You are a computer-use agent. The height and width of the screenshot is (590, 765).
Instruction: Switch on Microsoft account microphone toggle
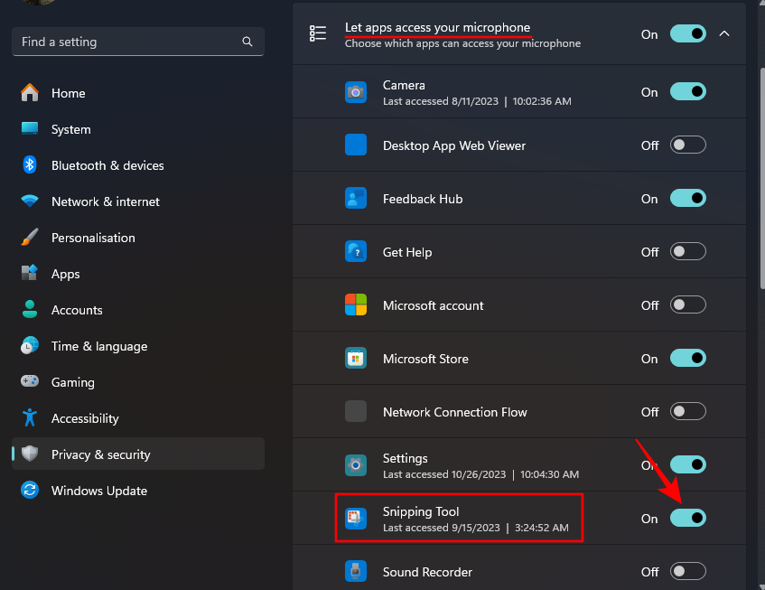coord(688,304)
